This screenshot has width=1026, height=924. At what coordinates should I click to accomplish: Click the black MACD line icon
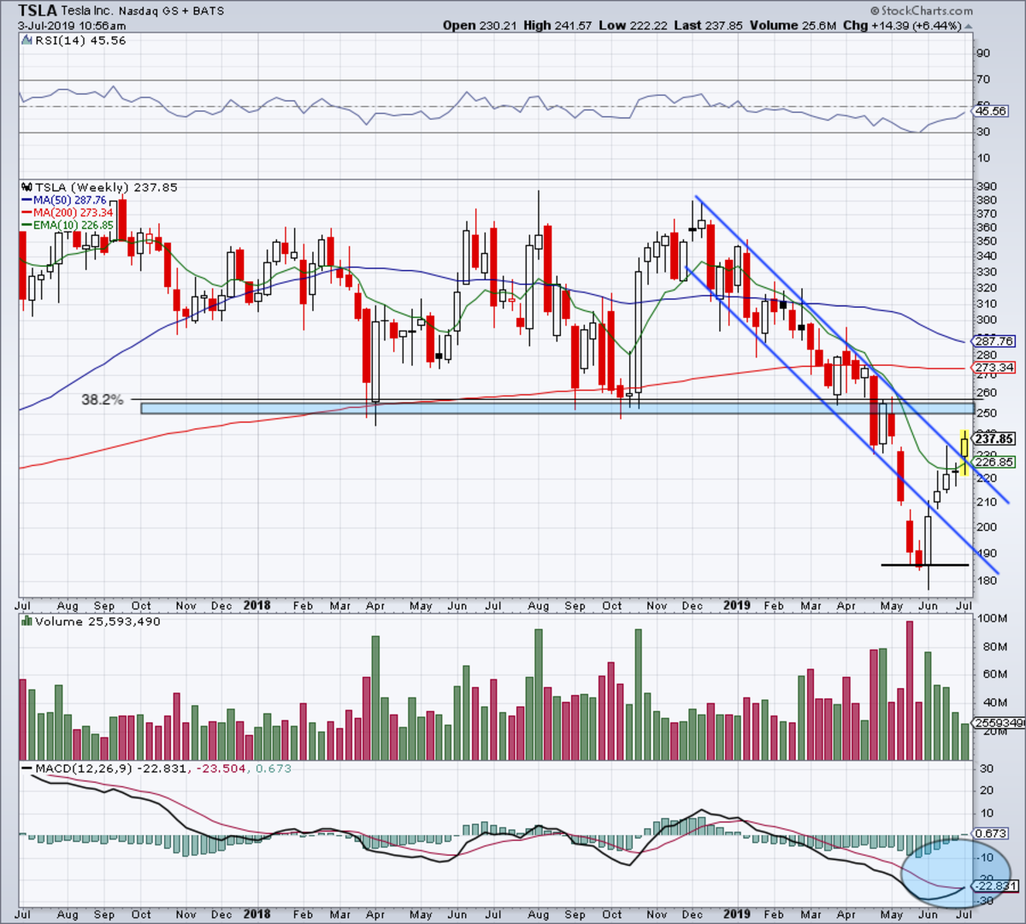pos(27,769)
